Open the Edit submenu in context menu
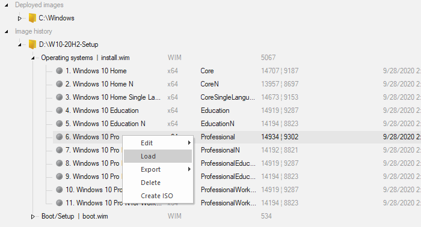 coord(158,143)
